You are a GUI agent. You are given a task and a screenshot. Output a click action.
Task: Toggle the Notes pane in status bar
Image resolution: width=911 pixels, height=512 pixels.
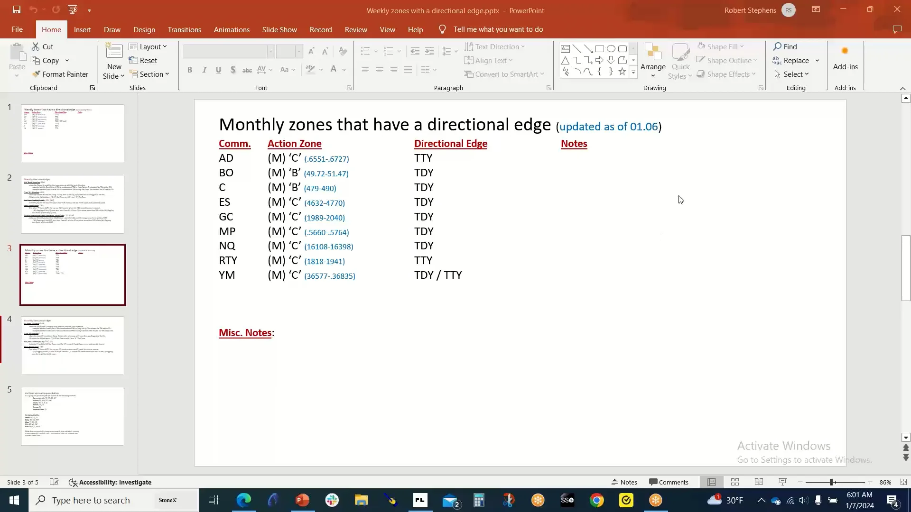click(624, 482)
